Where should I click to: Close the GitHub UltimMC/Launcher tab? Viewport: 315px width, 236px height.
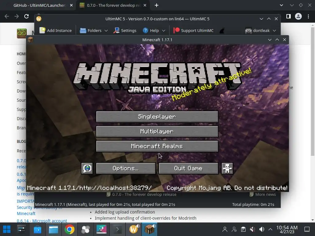[71, 6]
